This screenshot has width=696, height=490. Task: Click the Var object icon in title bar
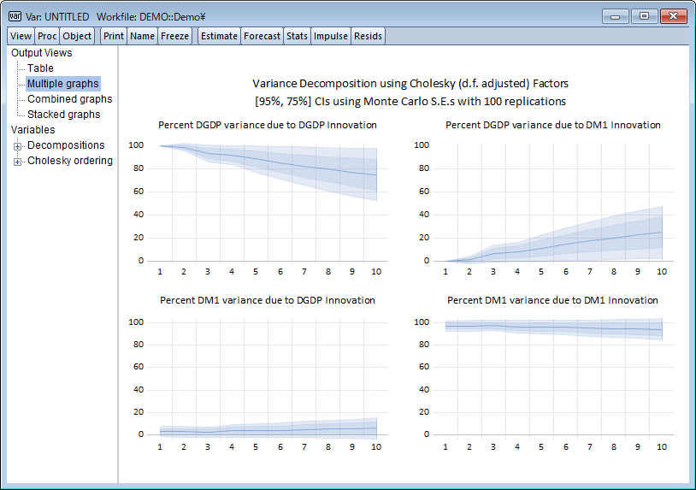[15, 16]
